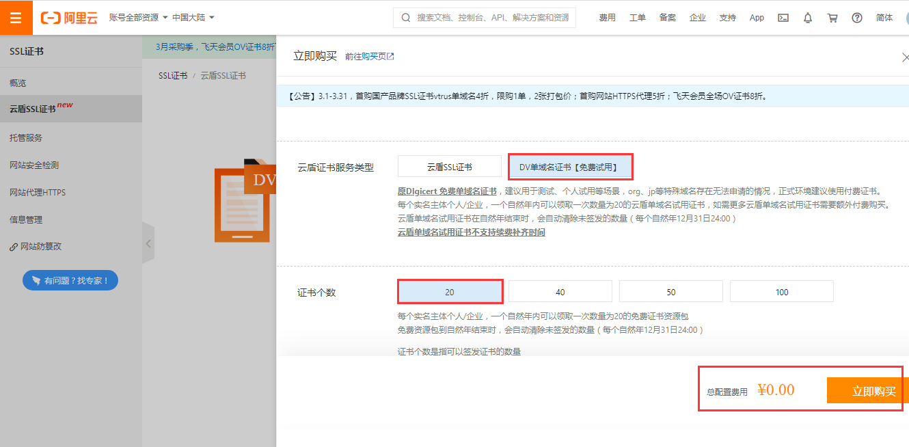Image resolution: width=909 pixels, height=447 pixels.
Task: Open the orange hamburger menu
Action: pyautogui.click(x=16, y=18)
